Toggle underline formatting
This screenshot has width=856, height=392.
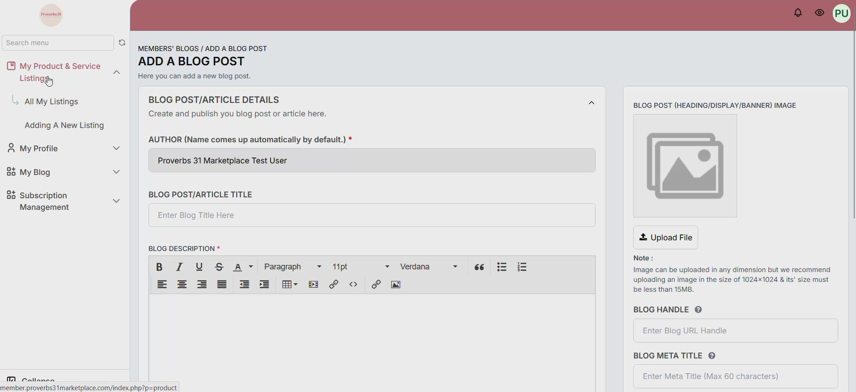tap(199, 267)
